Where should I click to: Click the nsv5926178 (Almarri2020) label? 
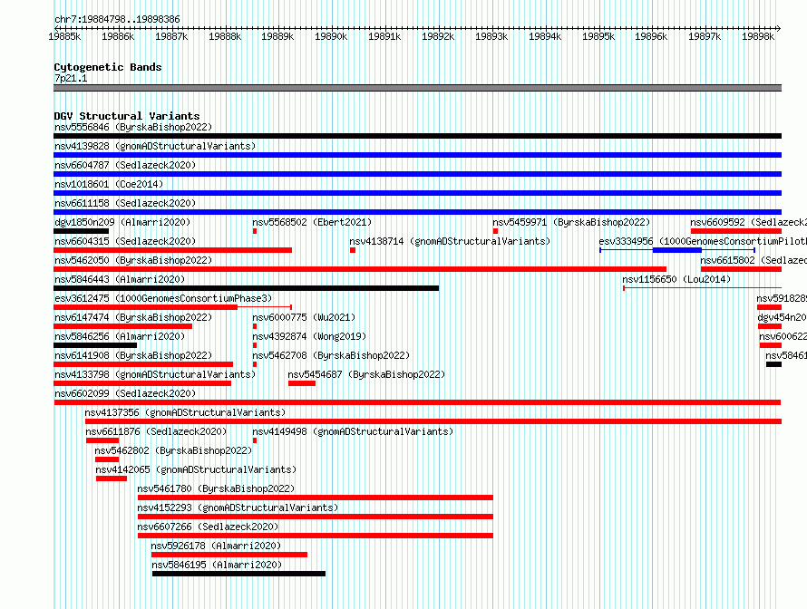[216, 546]
